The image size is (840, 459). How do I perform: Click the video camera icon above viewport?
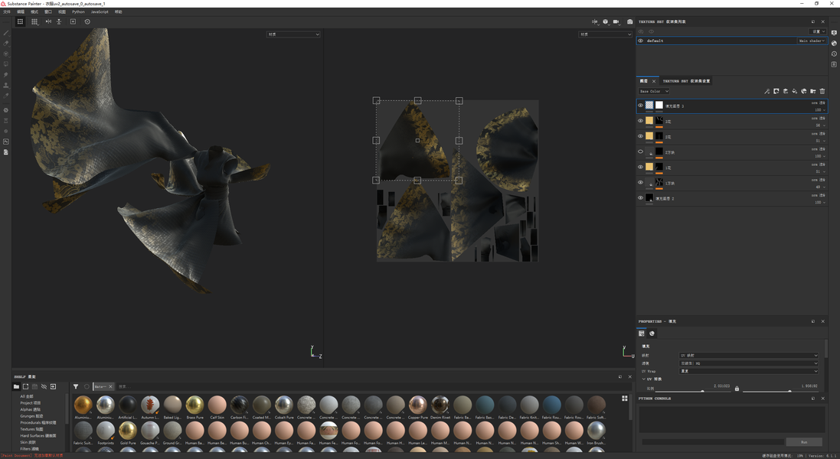coord(616,21)
